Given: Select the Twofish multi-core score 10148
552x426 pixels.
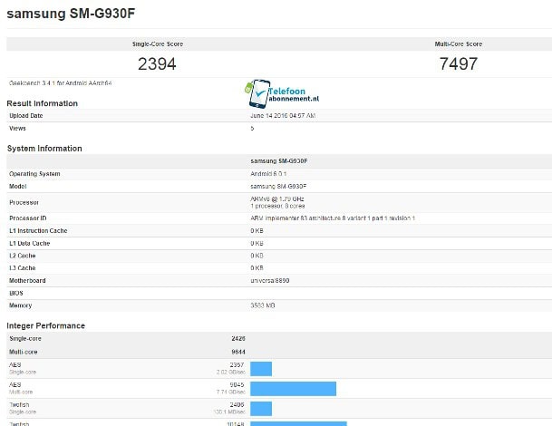Looking at the screenshot, I should [235, 424].
